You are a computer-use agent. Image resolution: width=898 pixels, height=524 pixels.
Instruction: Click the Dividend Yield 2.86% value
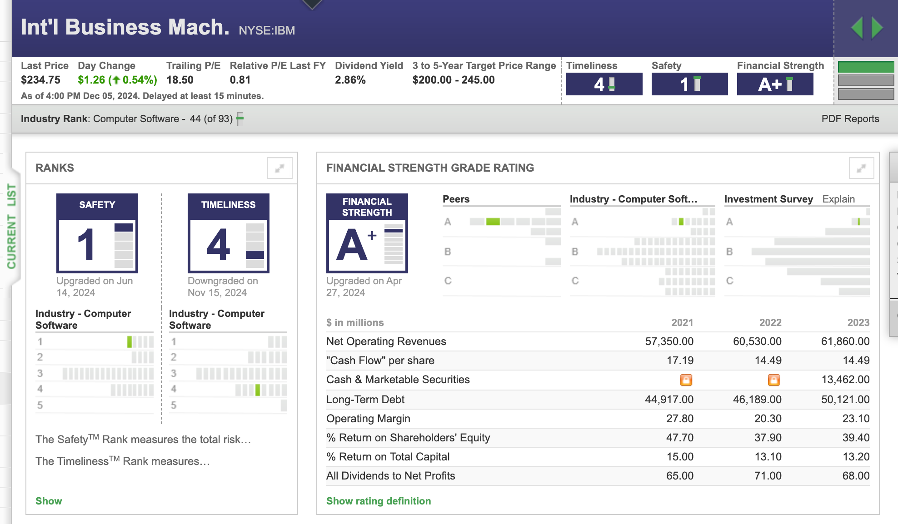tap(350, 80)
